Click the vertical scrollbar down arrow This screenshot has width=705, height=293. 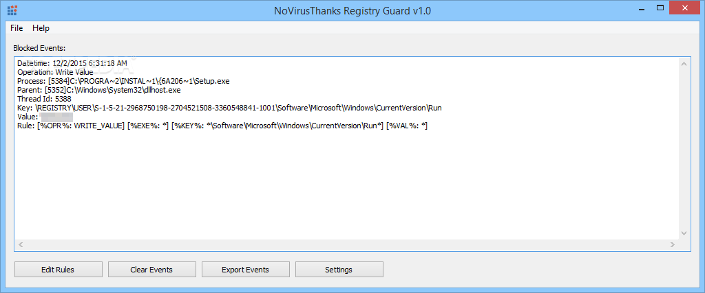click(x=684, y=233)
